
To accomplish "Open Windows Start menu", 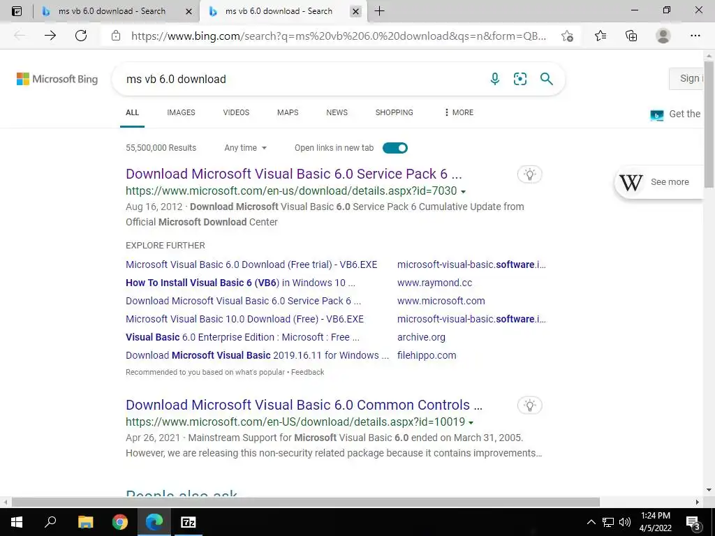I will (17, 522).
